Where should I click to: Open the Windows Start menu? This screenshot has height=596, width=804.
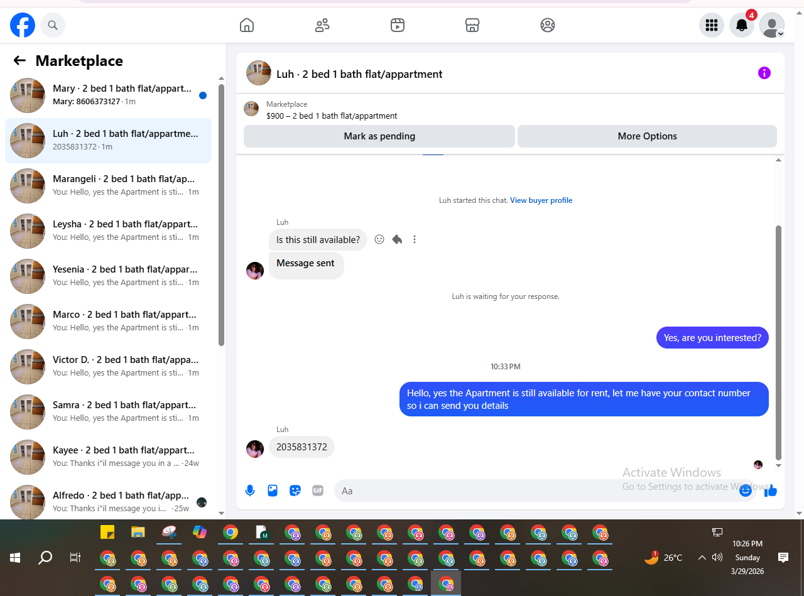(15, 558)
